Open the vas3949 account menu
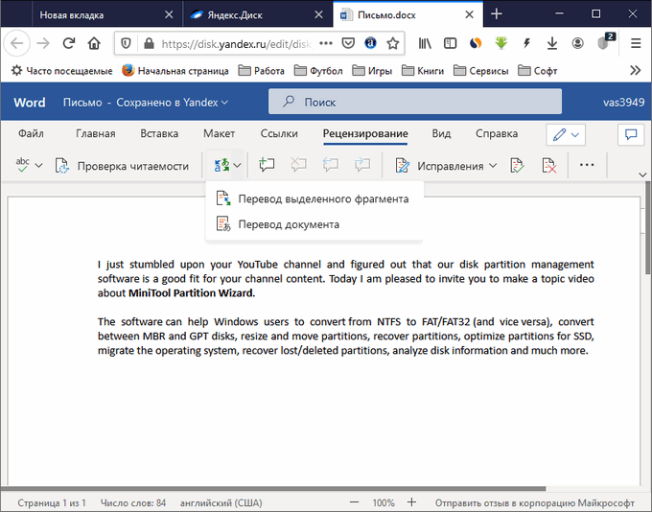This screenshot has width=652, height=512. point(624,103)
